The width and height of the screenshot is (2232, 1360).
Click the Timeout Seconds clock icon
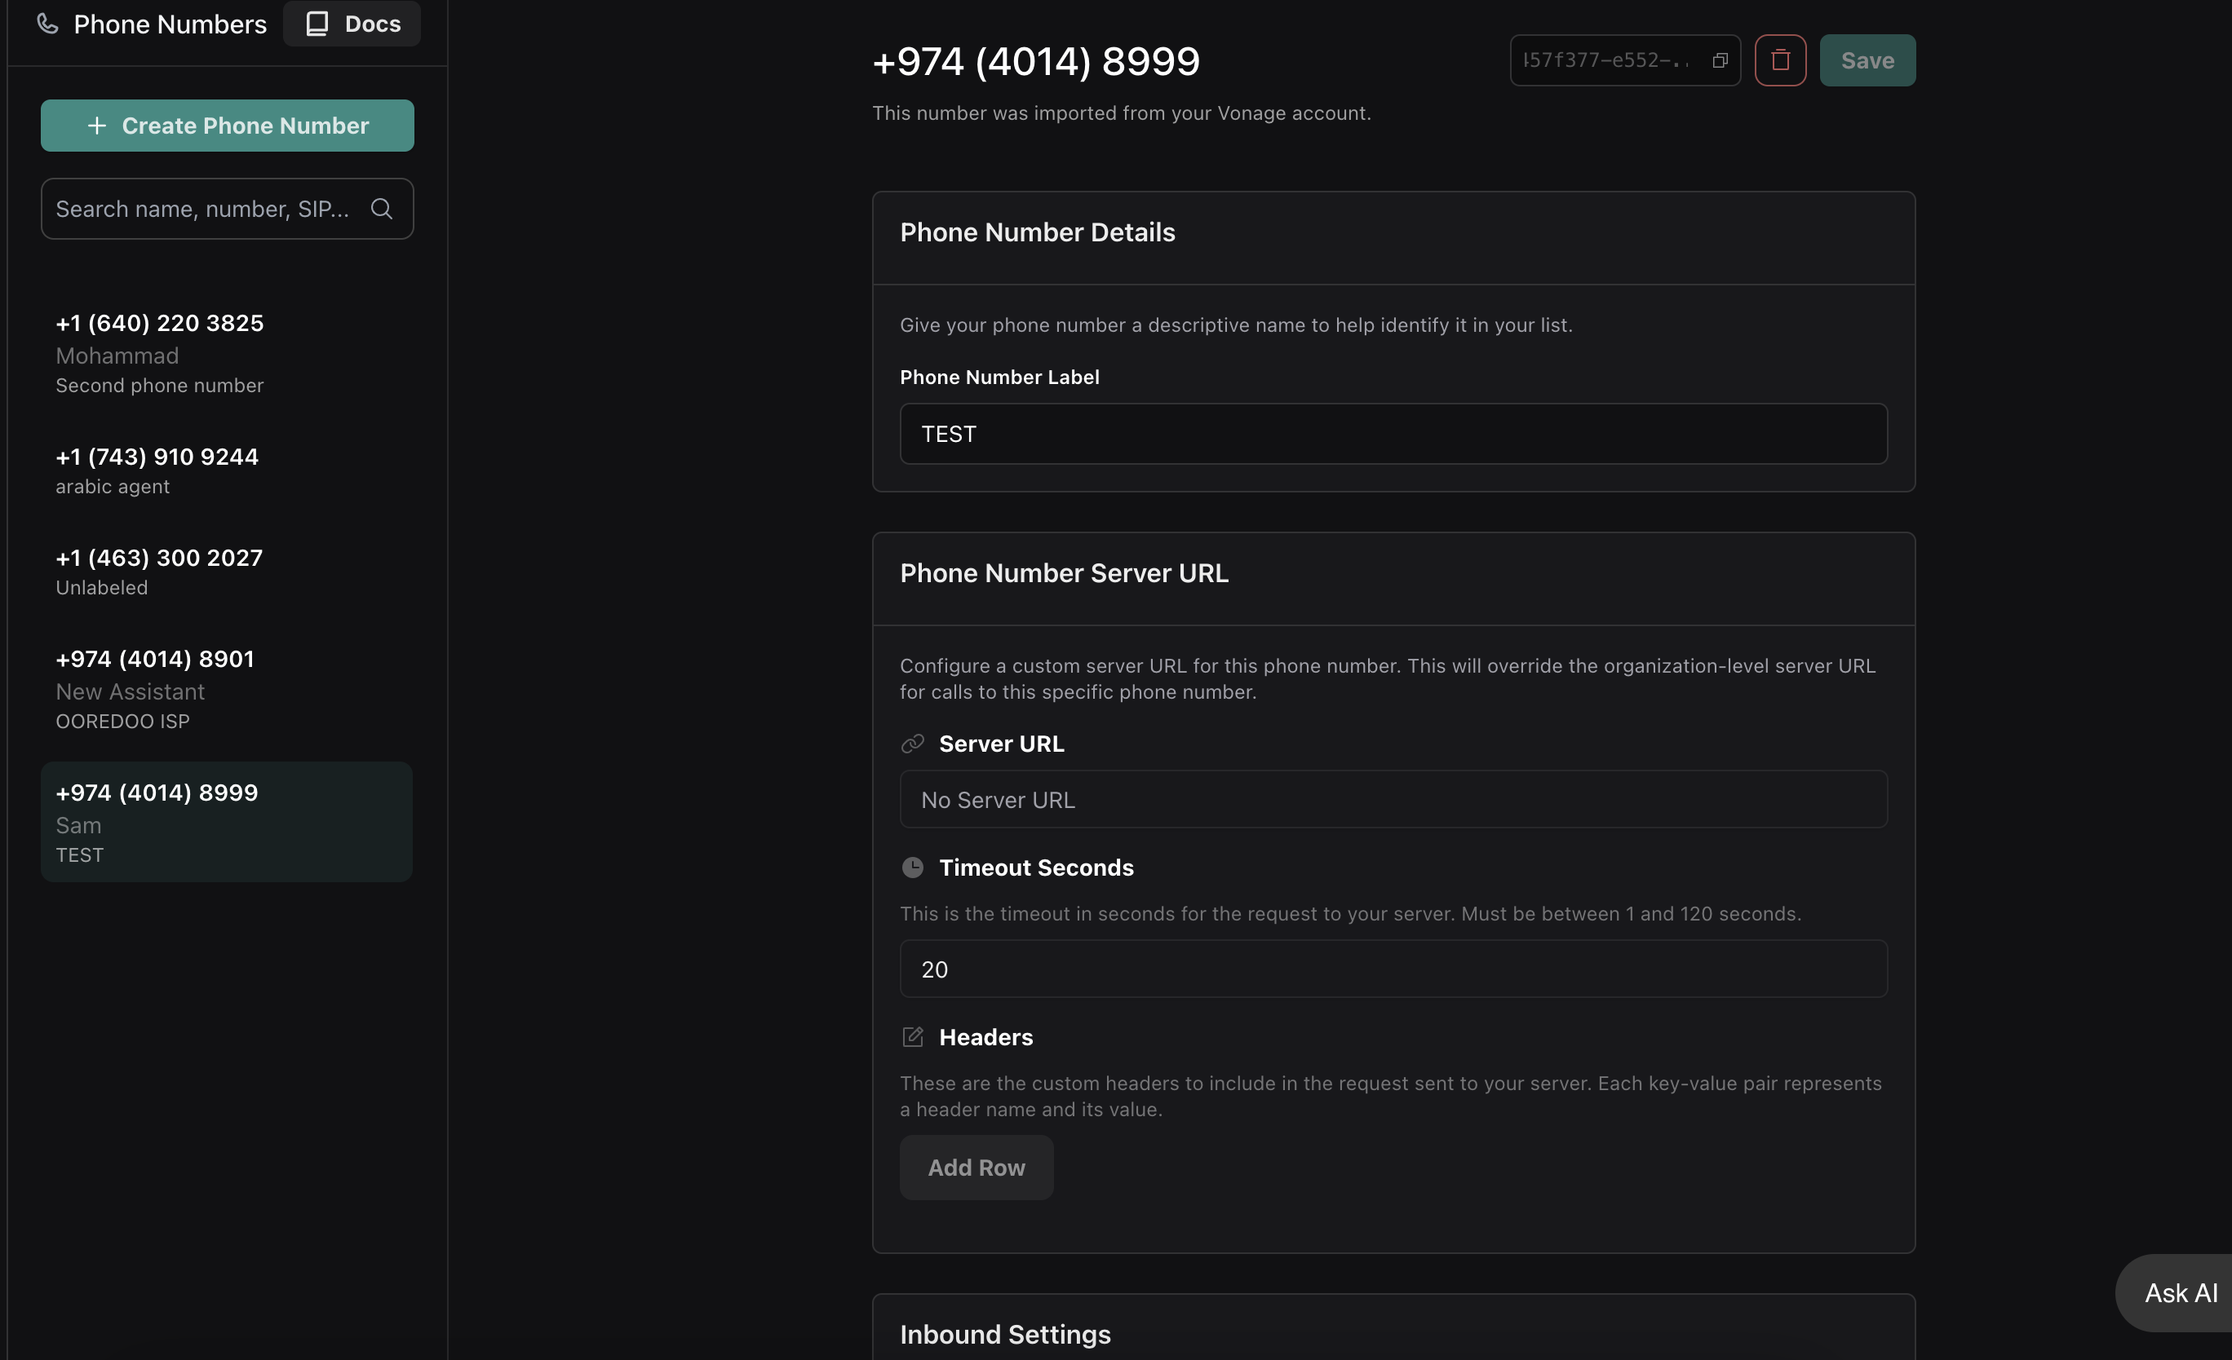point(912,868)
